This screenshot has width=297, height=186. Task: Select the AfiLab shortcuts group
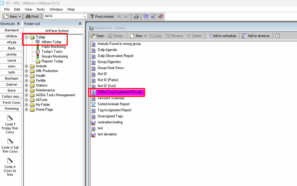click(x=11, y=42)
